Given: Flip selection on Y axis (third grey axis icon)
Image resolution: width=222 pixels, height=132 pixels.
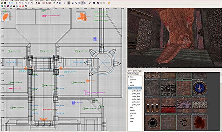Looking at the screenshot, I should (23, 3).
